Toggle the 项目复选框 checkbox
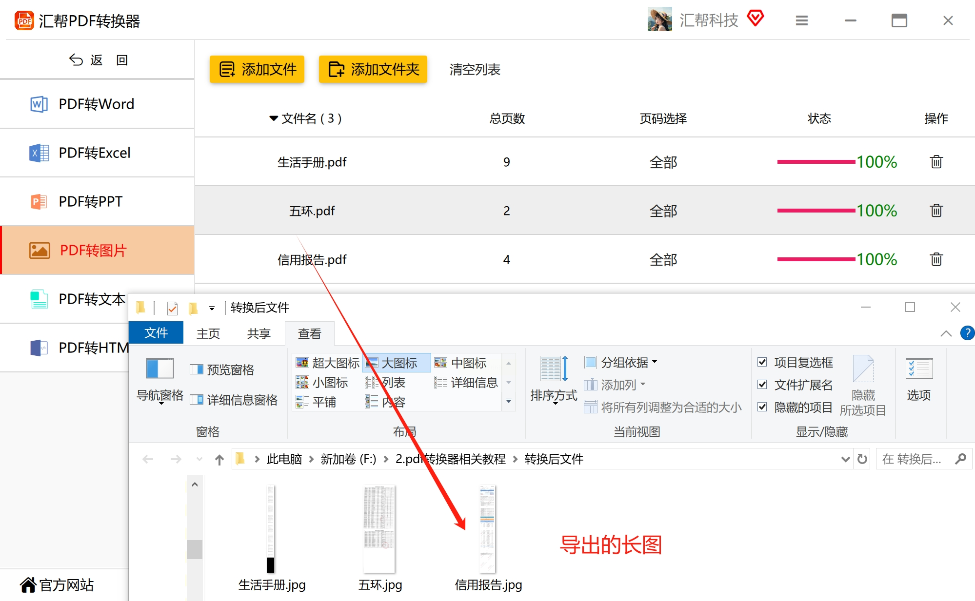975x601 pixels. pos(762,362)
